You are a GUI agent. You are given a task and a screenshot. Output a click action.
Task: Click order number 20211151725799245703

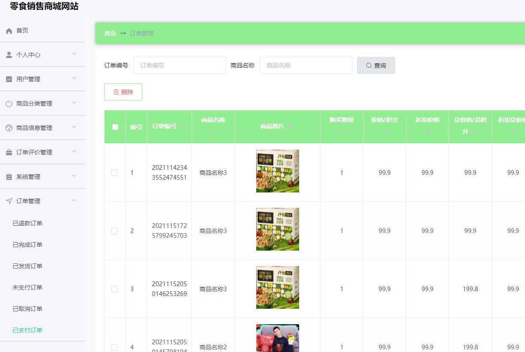(x=169, y=231)
